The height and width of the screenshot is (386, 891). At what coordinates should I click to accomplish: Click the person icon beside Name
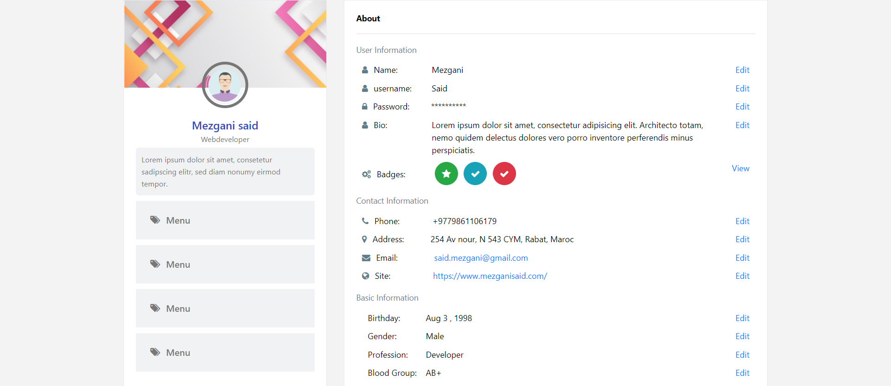coord(365,70)
